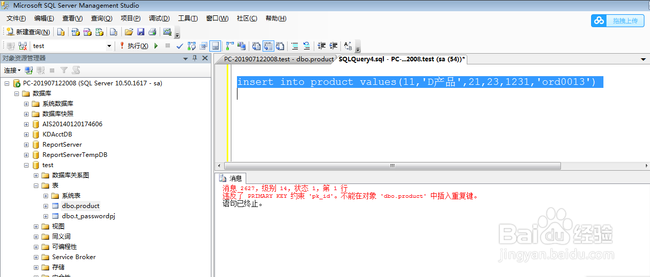Click the 拖拽上传 upload button
This screenshot has width=650, height=277.
(x=618, y=20)
